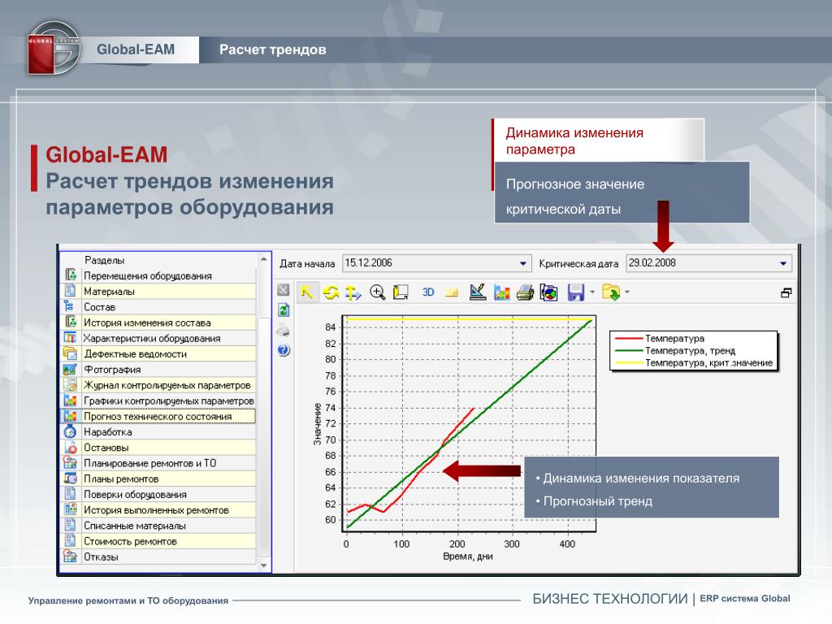Open Графики контролируемых параметров section
This screenshot has height=624, width=832.
coord(169,401)
